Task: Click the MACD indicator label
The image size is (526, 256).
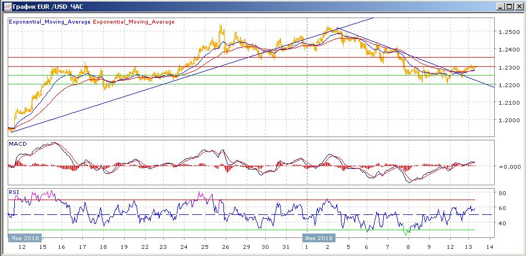Action: (18, 144)
